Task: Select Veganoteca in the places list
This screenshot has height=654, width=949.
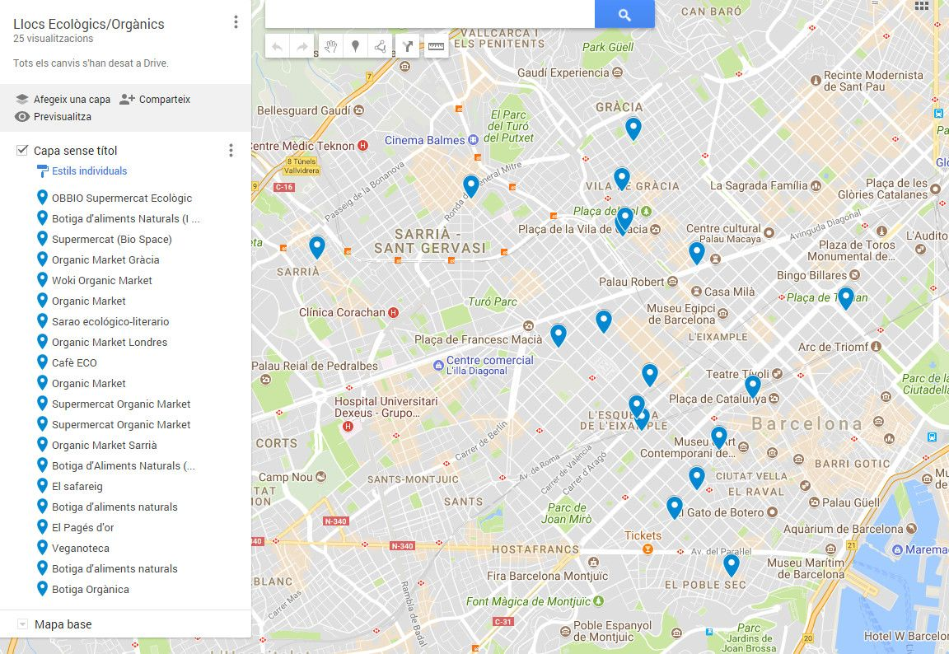Action: click(80, 548)
